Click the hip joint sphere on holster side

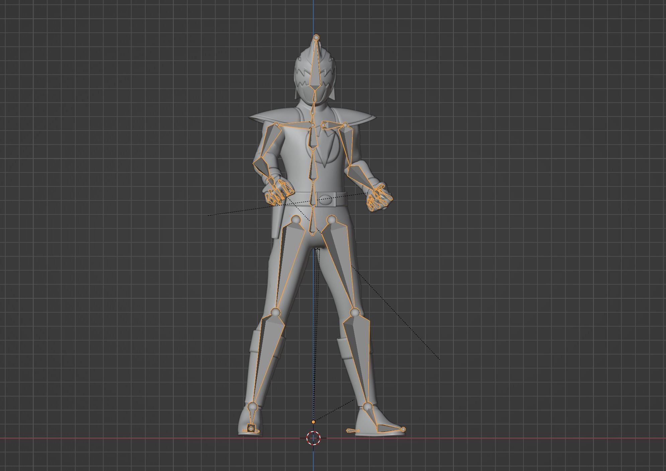[296, 219]
